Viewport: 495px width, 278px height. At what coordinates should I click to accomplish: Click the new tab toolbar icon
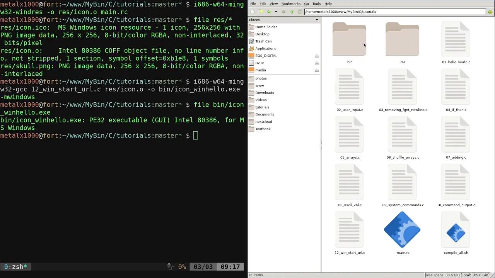point(253,12)
